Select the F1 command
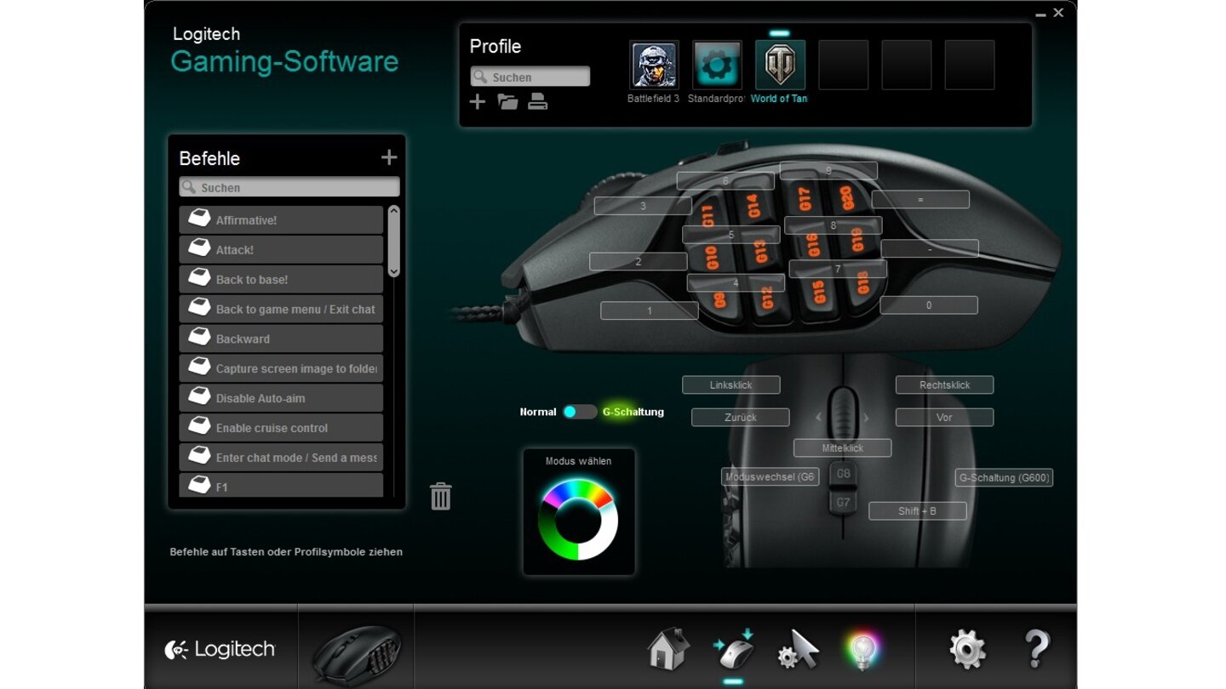 coord(281,486)
